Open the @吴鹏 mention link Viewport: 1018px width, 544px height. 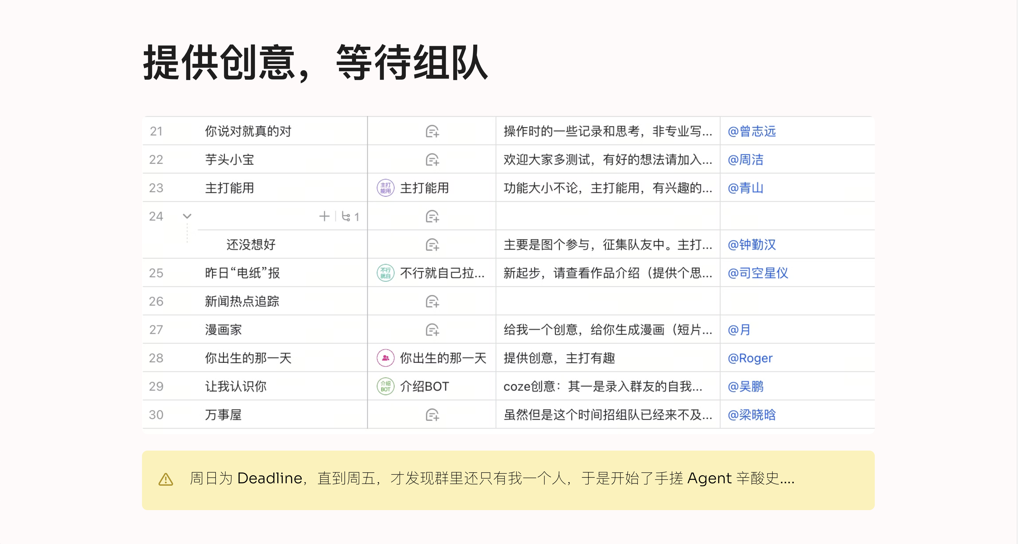(x=745, y=386)
